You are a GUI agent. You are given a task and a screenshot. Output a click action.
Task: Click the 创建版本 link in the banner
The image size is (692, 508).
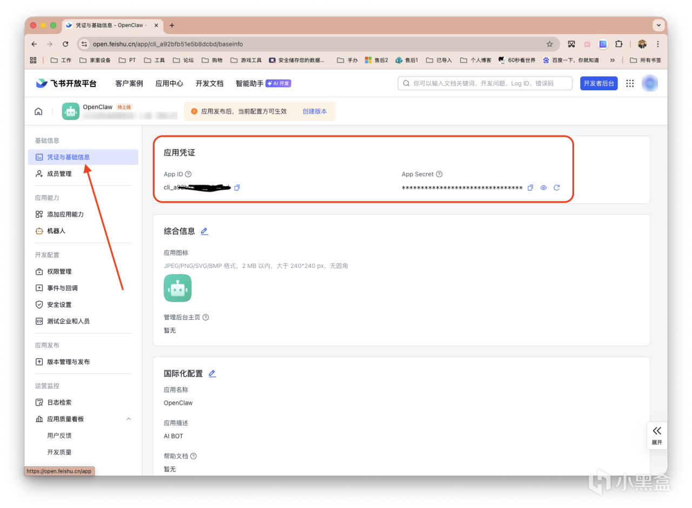315,111
